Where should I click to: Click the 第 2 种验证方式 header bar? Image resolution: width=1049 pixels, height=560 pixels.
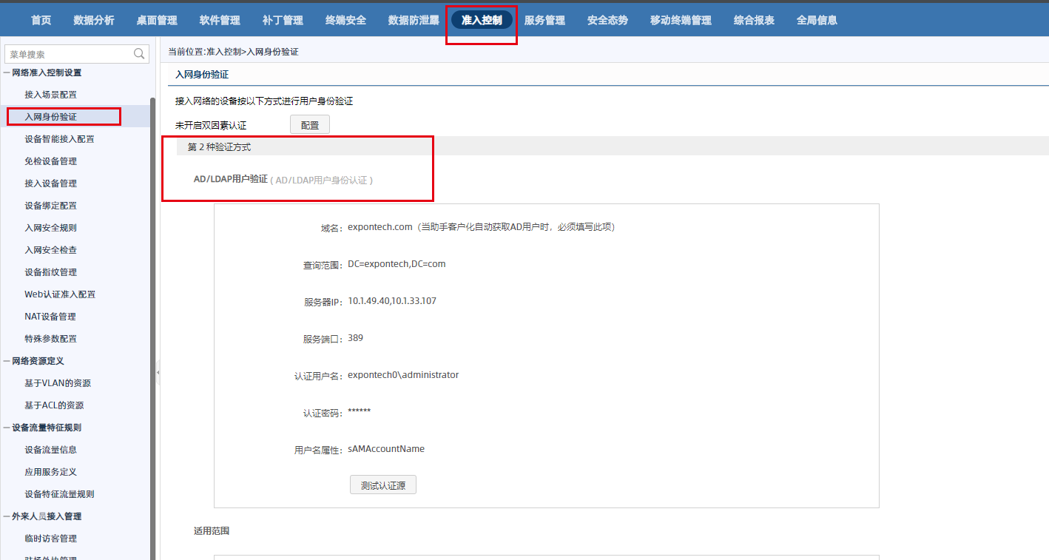tap(613, 146)
